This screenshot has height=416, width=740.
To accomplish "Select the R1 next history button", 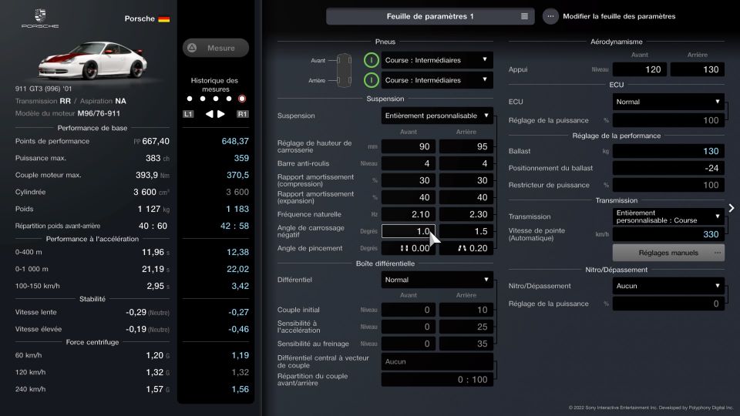I will pyautogui.click(x=243, y=114).
